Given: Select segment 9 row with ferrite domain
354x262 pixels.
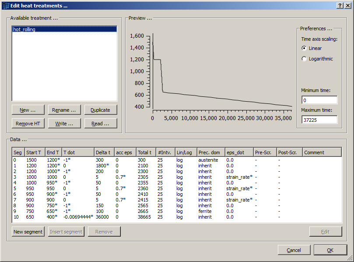Looking at the screenshot, I should click(131, 211).
